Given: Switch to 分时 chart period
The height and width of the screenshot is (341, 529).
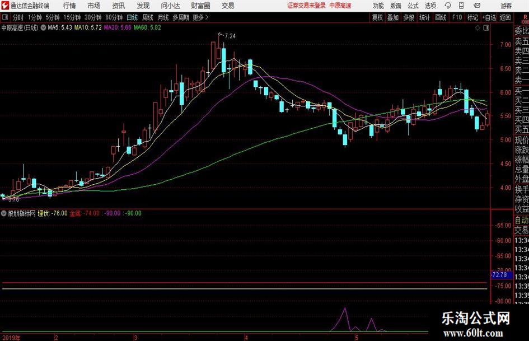Looking at the screenshot, I should [18, 17].
